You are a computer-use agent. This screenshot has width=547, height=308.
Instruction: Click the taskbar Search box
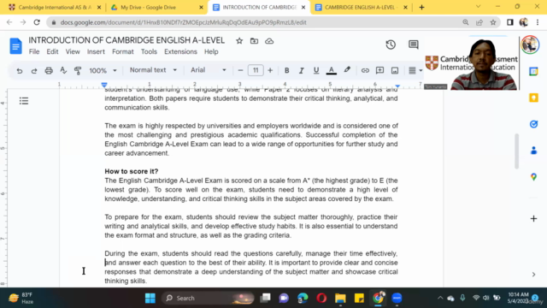(208, 299)
